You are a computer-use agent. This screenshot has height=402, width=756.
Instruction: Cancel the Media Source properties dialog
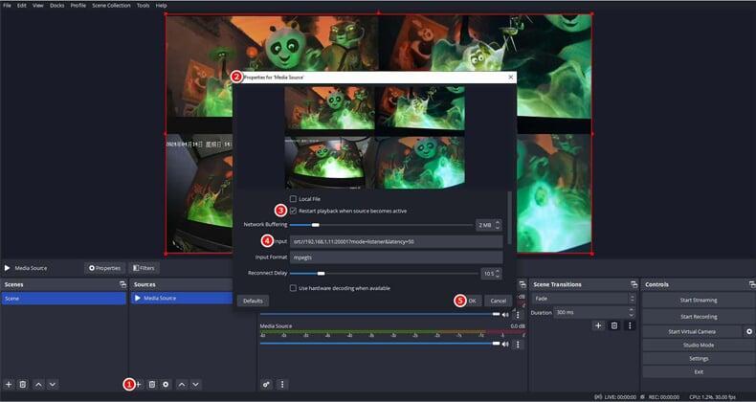(498, 301)
